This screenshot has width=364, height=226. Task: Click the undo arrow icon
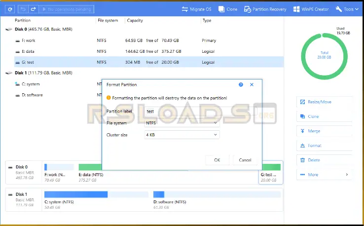coord(23,9)
